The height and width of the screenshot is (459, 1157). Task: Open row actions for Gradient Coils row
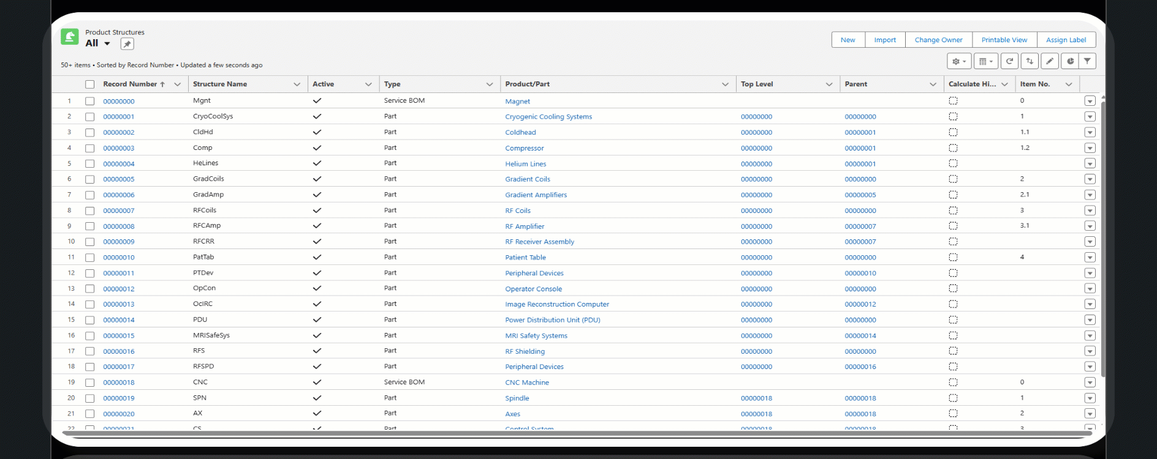click(x=1090, y=179)
